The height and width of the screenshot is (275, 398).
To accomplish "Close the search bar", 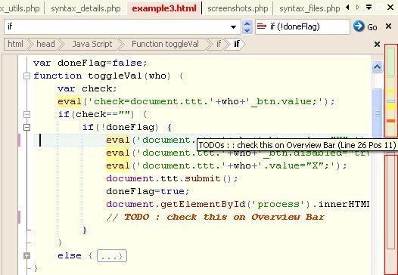I will point(388,26).
